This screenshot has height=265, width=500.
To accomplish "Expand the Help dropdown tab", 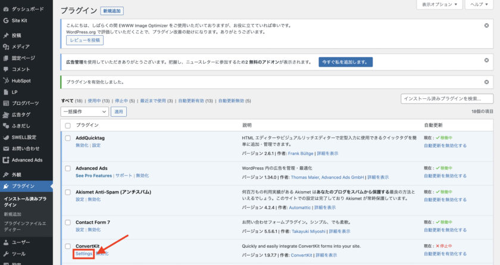I will 479,4.
